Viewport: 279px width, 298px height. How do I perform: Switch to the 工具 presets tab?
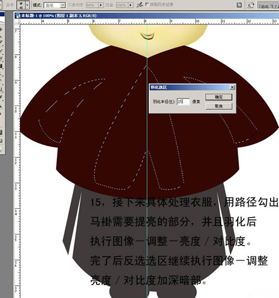(275, 6)
